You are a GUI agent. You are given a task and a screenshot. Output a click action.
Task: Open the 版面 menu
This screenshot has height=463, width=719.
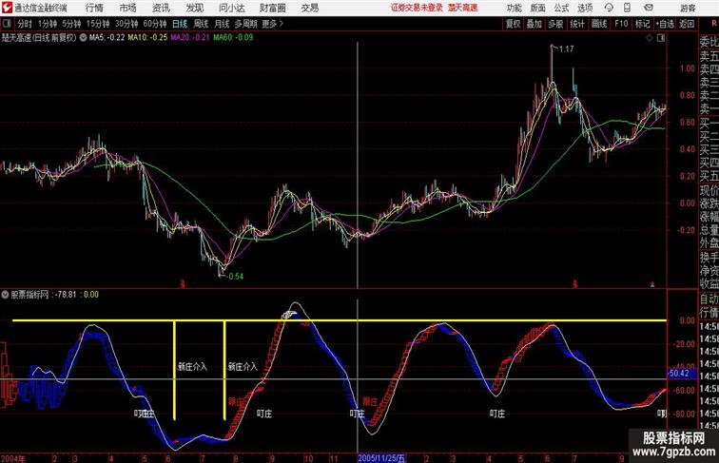538,8
